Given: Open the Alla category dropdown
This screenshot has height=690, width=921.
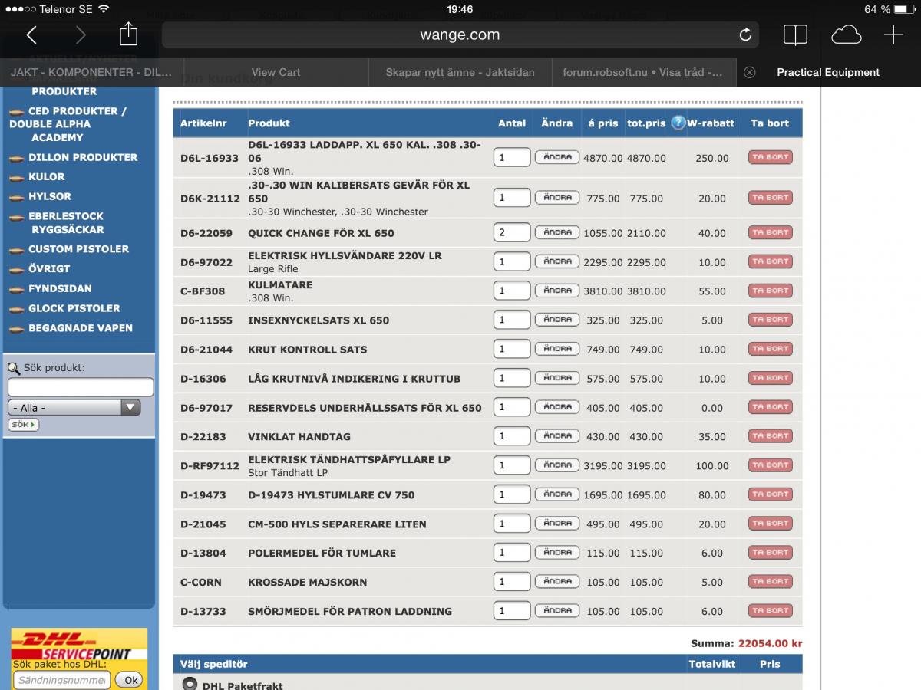Looking at the screenshot, I should 74,408.
